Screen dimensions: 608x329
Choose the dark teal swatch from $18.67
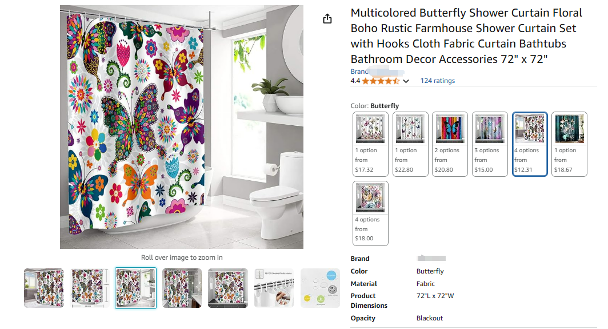click(x=569, y=144)
